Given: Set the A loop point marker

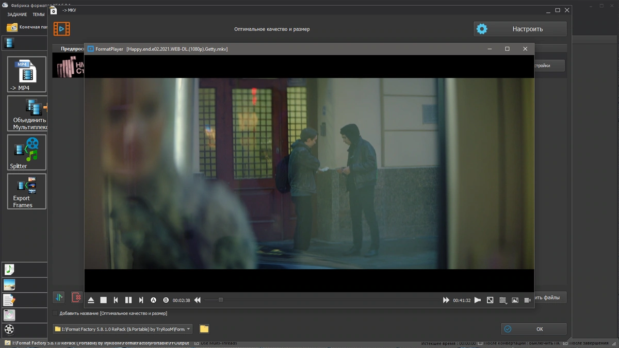Looking at the screenshot, I should [x=153, y=300].
